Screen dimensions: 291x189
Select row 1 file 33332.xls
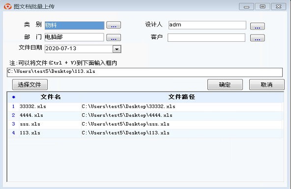(145, 107)
